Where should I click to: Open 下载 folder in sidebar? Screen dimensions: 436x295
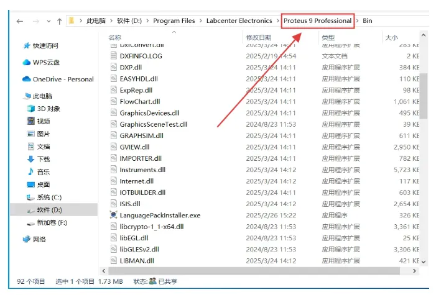[44, 160]
